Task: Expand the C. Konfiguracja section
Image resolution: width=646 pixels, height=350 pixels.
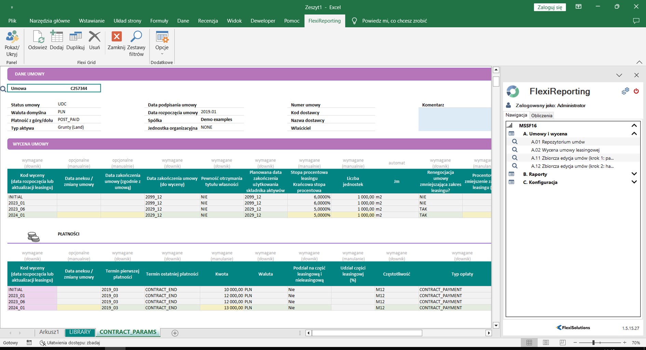Action: [x=634, y=182]
